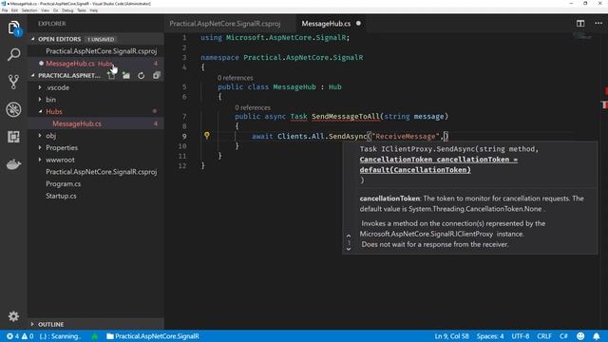Open the File menu
The image size is (608, 342).
[5, 10]
